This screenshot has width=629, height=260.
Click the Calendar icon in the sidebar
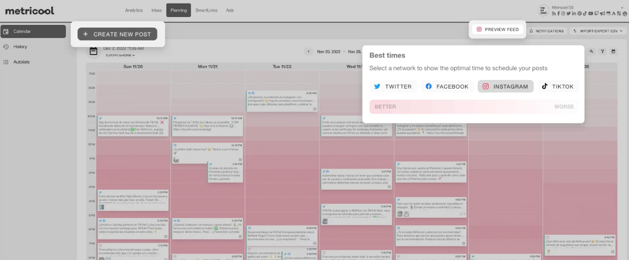coord(6,31)
